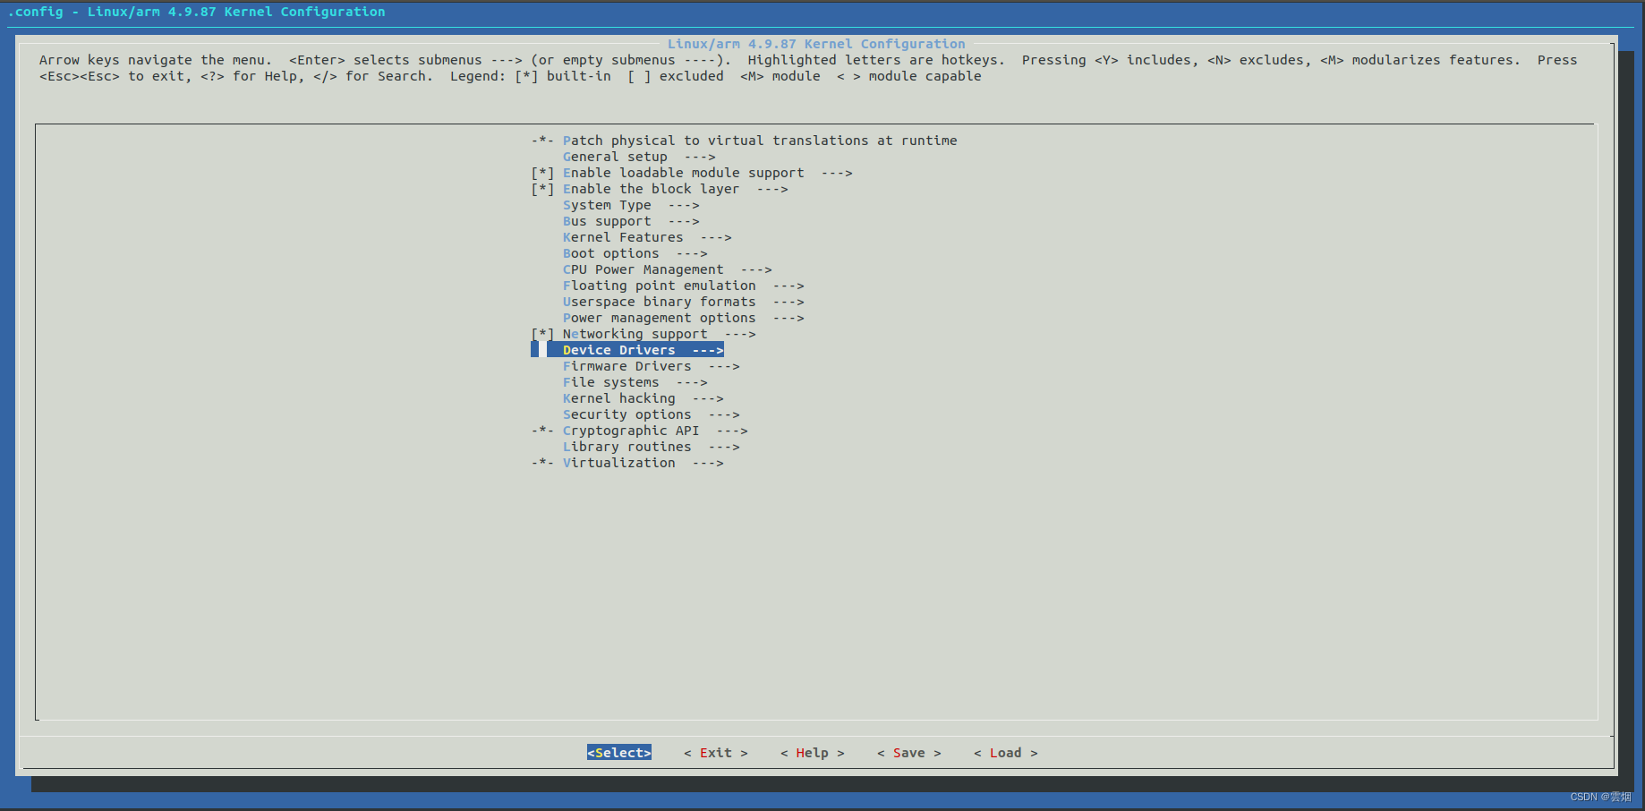Open Kernel hacking options

coord(618,398)
